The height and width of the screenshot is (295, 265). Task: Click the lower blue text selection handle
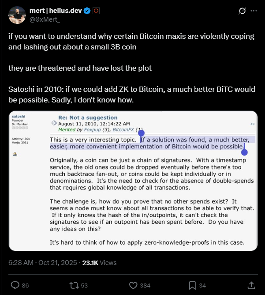[x=244, y=152]
